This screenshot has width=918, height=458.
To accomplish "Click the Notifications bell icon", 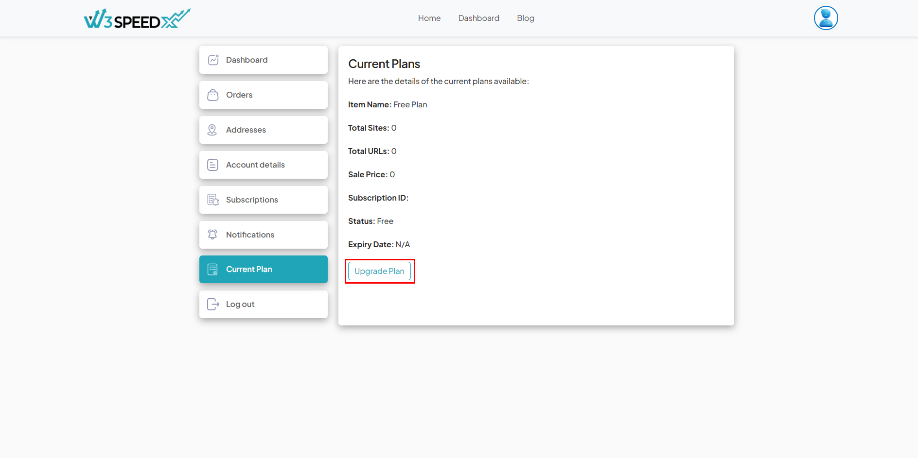I will 212,235.
